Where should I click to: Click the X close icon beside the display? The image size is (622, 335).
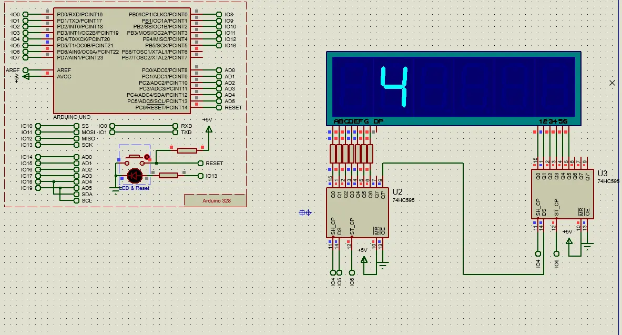click(612, 83)
